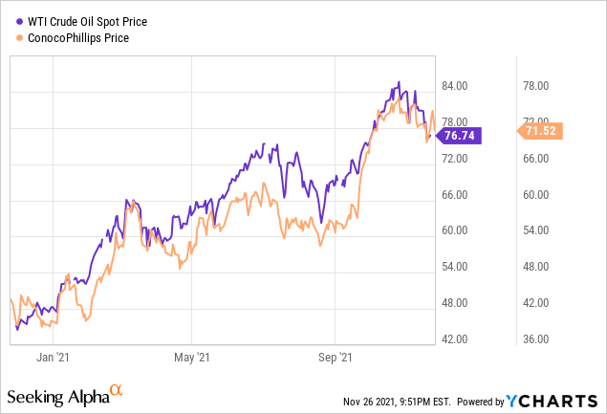
Task: Click the Jan '21 x-axis label
Action: (53, 358)
